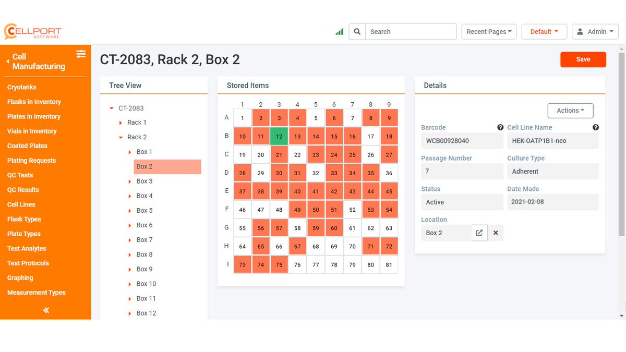
Task: Click the Save button
Action: (x=583, y=59)
